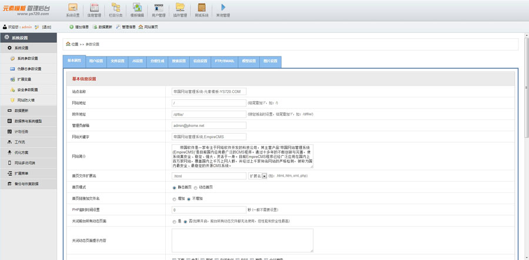Image resolution: width=529 pixels, height=260 pixels.
Task: Select 否 for 关闭前台所有动态页面
Action: click(x=185, y=222)
